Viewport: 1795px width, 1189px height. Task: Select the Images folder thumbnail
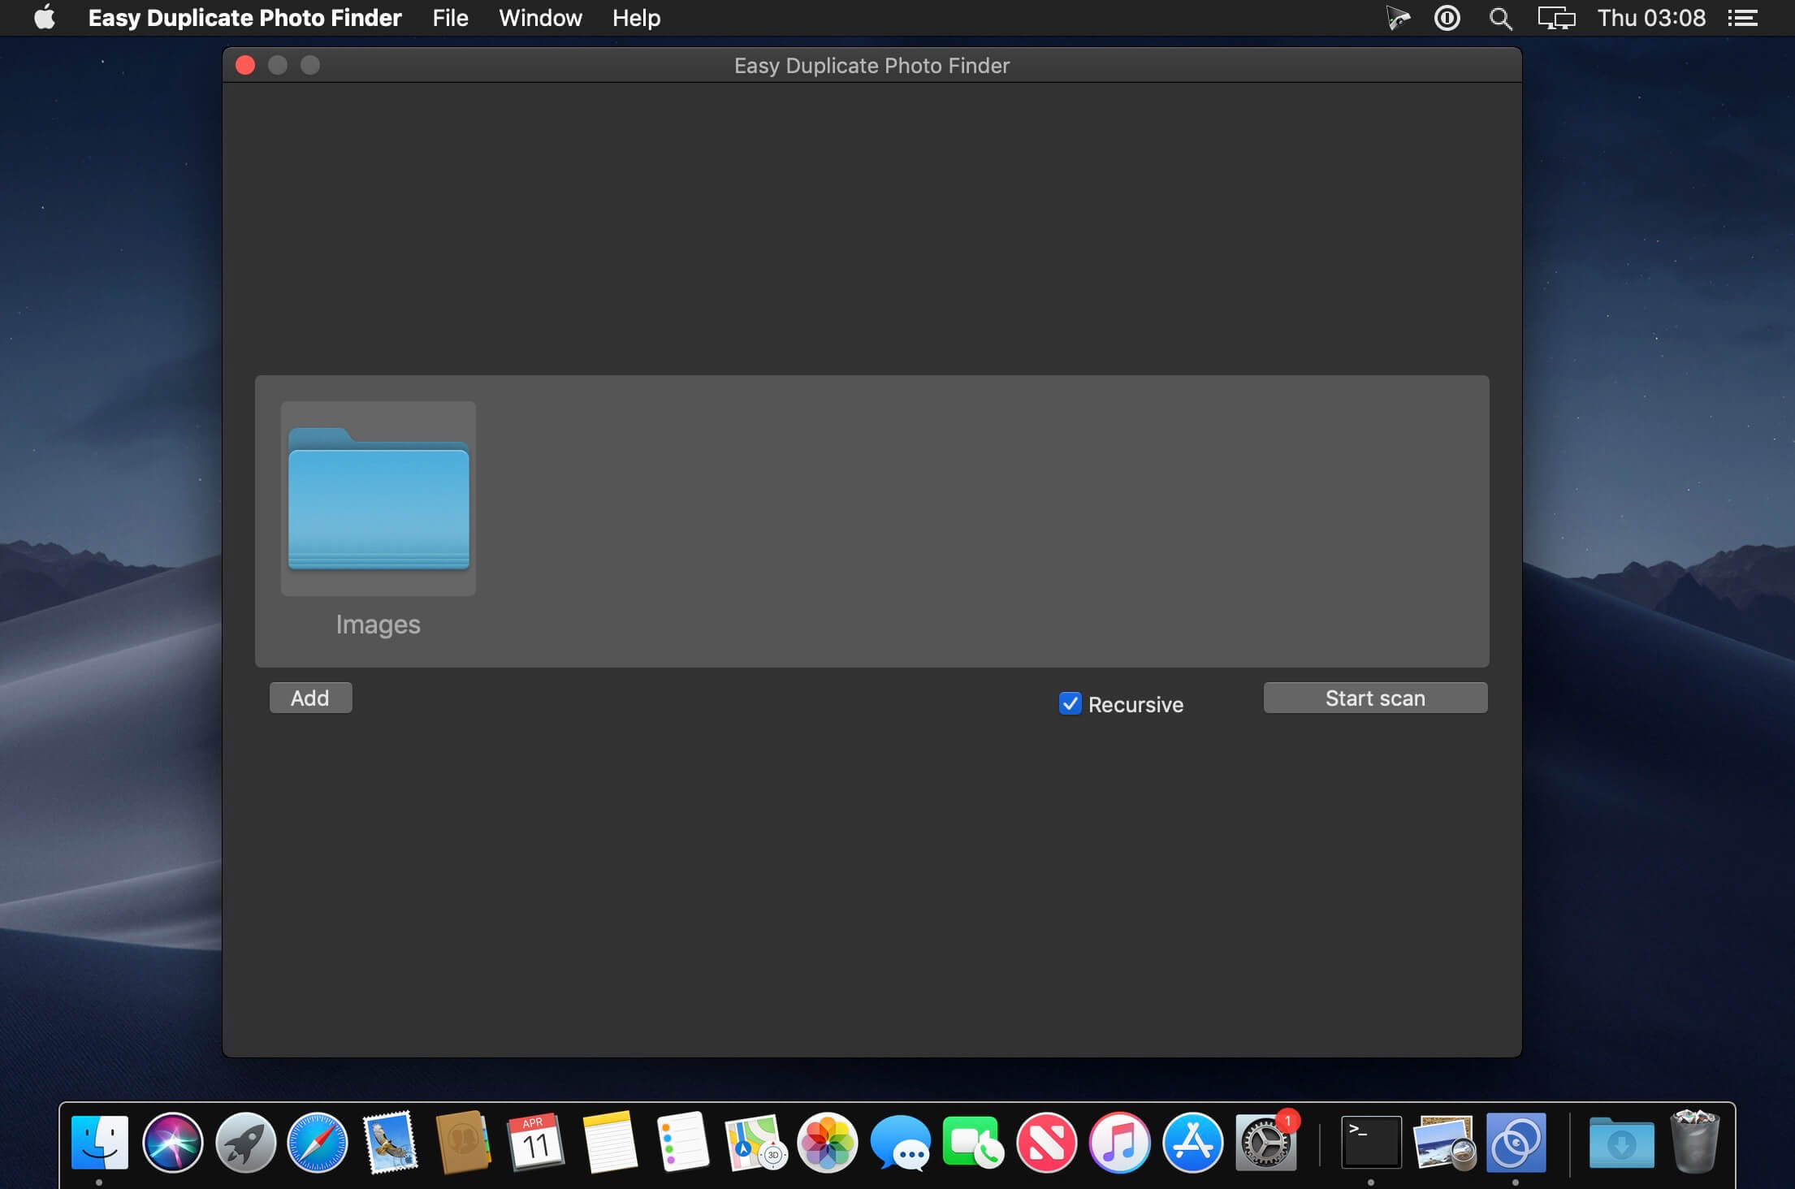tap(378, 498)
